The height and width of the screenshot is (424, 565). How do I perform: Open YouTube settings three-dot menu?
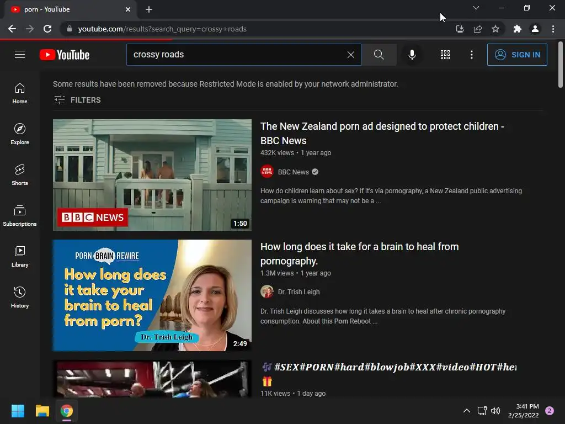[x=471, y=55]
